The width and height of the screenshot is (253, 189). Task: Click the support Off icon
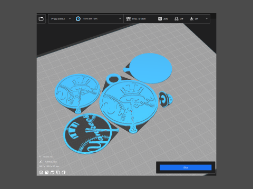(x=177, y=19)
